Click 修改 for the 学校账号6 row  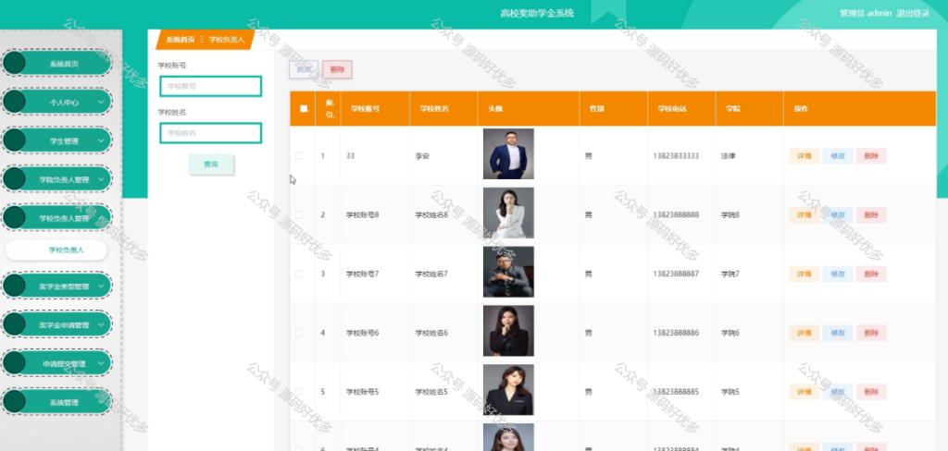[837, 333]
